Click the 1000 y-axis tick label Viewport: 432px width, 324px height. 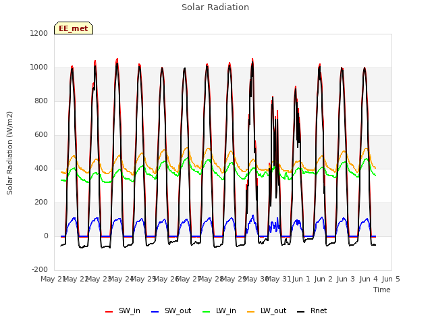(x=39, y=67)
